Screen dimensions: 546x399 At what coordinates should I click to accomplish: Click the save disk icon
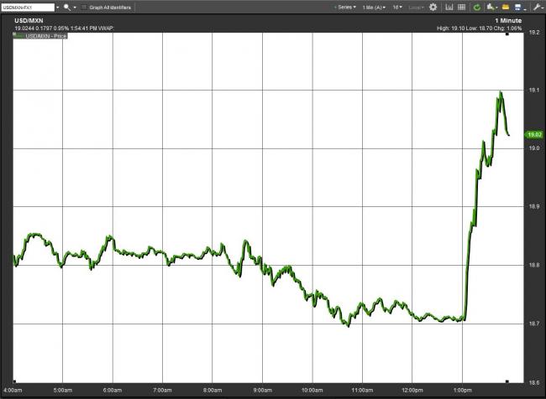(518, 7)
